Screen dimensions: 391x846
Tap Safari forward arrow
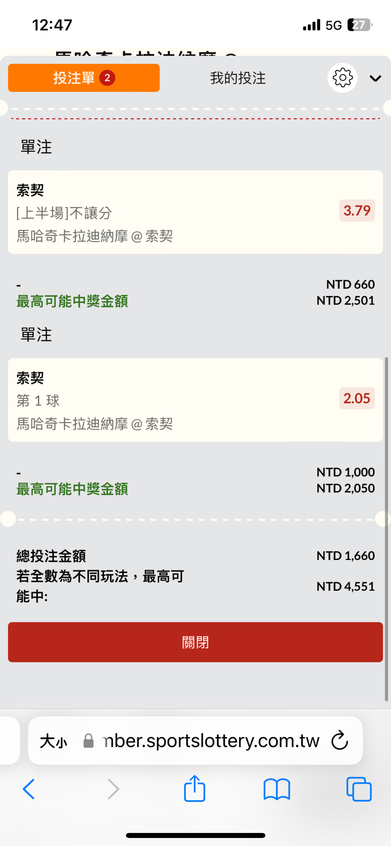click(x=113, y=789)
